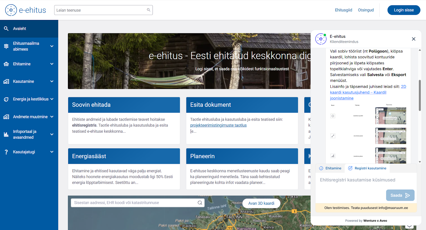The width and height of the screenshot is (426, 230).
Task: Click the Energia ja kestlikkus leaf icon
Action: coord(6,99)
